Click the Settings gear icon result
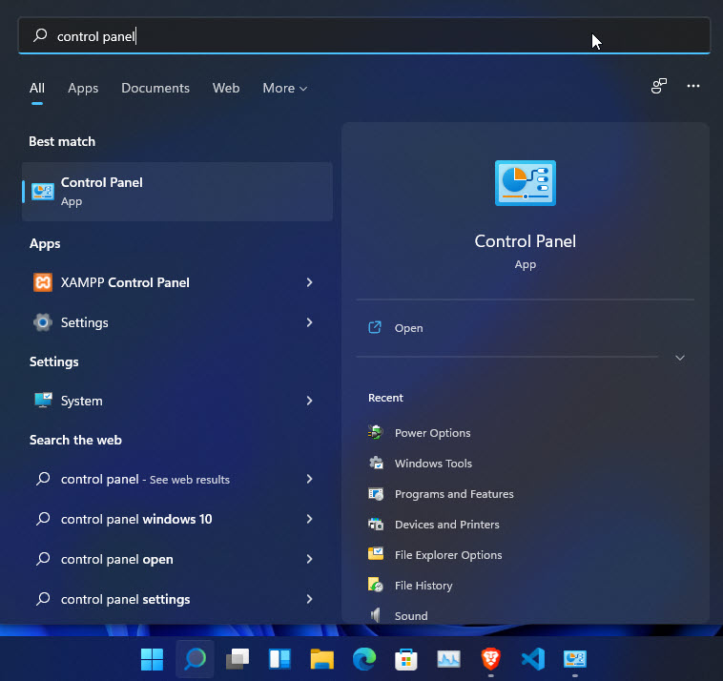 coord(43,322)
